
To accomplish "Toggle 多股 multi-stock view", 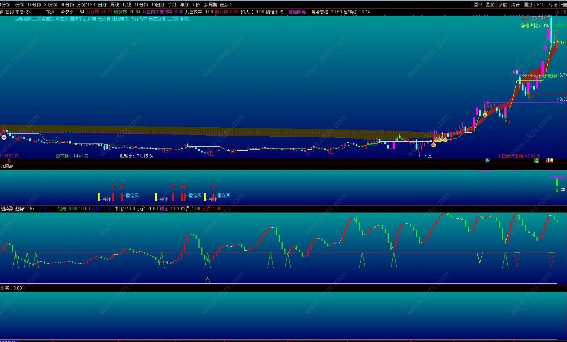I will pyautogui.click(x=503, y=5).
